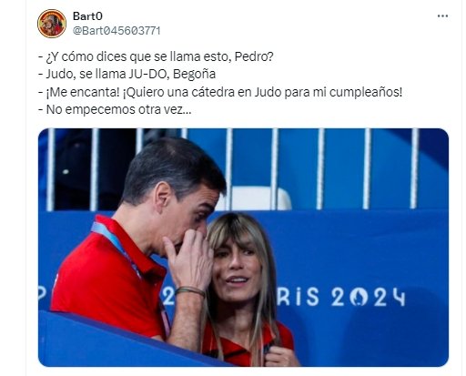This screenshot has height=376, width=466.
Task: Click the word 'cumpleaños!' in the tweet
Action: (366, 92)
